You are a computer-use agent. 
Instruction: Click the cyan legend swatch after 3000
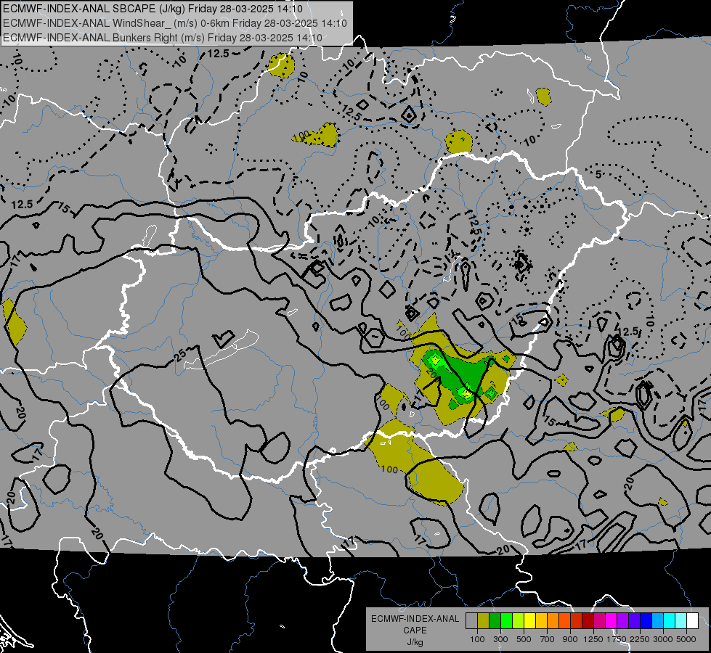tap(670, 620)
